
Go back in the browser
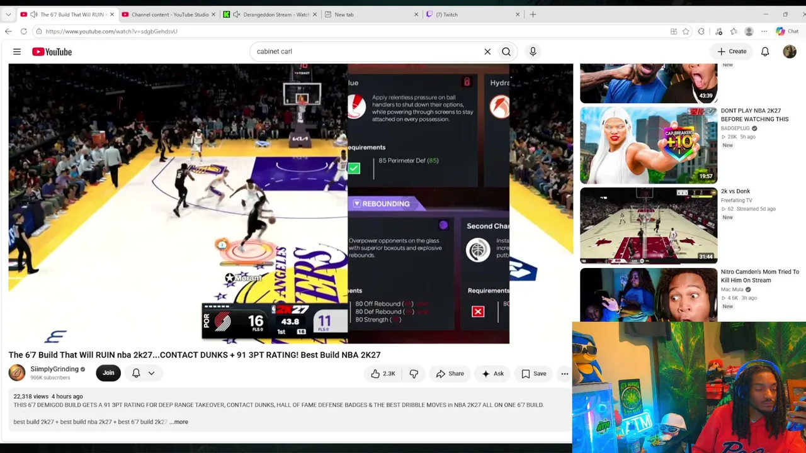[8, 31]
